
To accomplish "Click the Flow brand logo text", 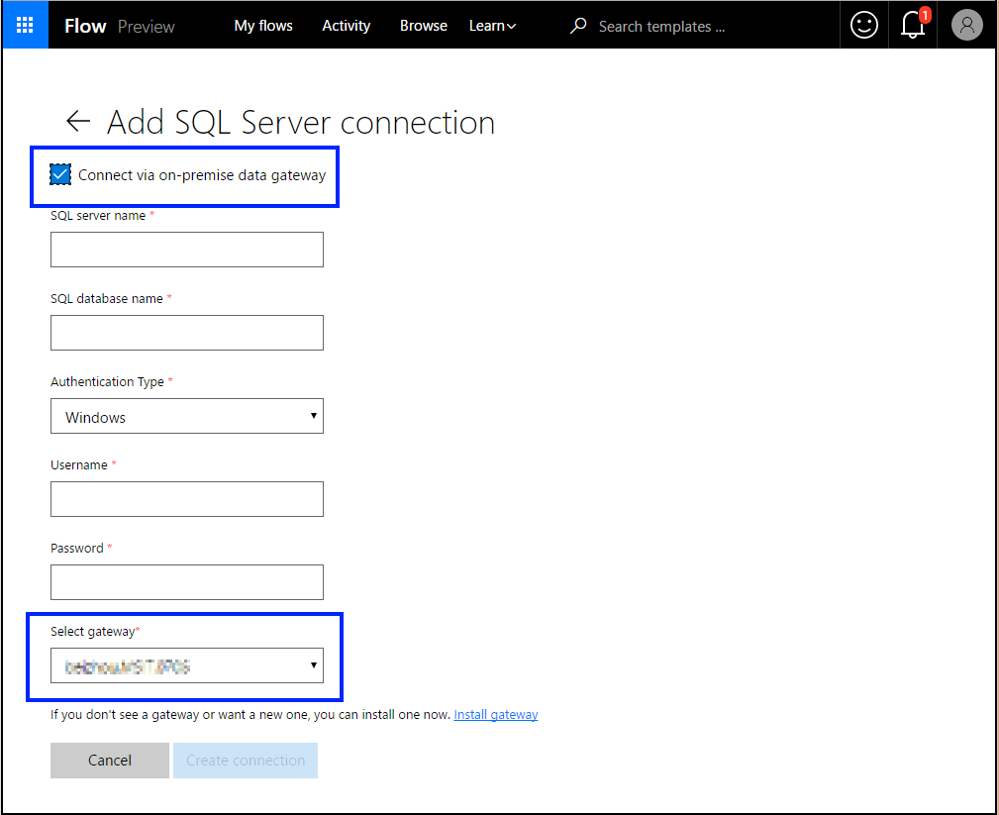I will tap(85, 26).
